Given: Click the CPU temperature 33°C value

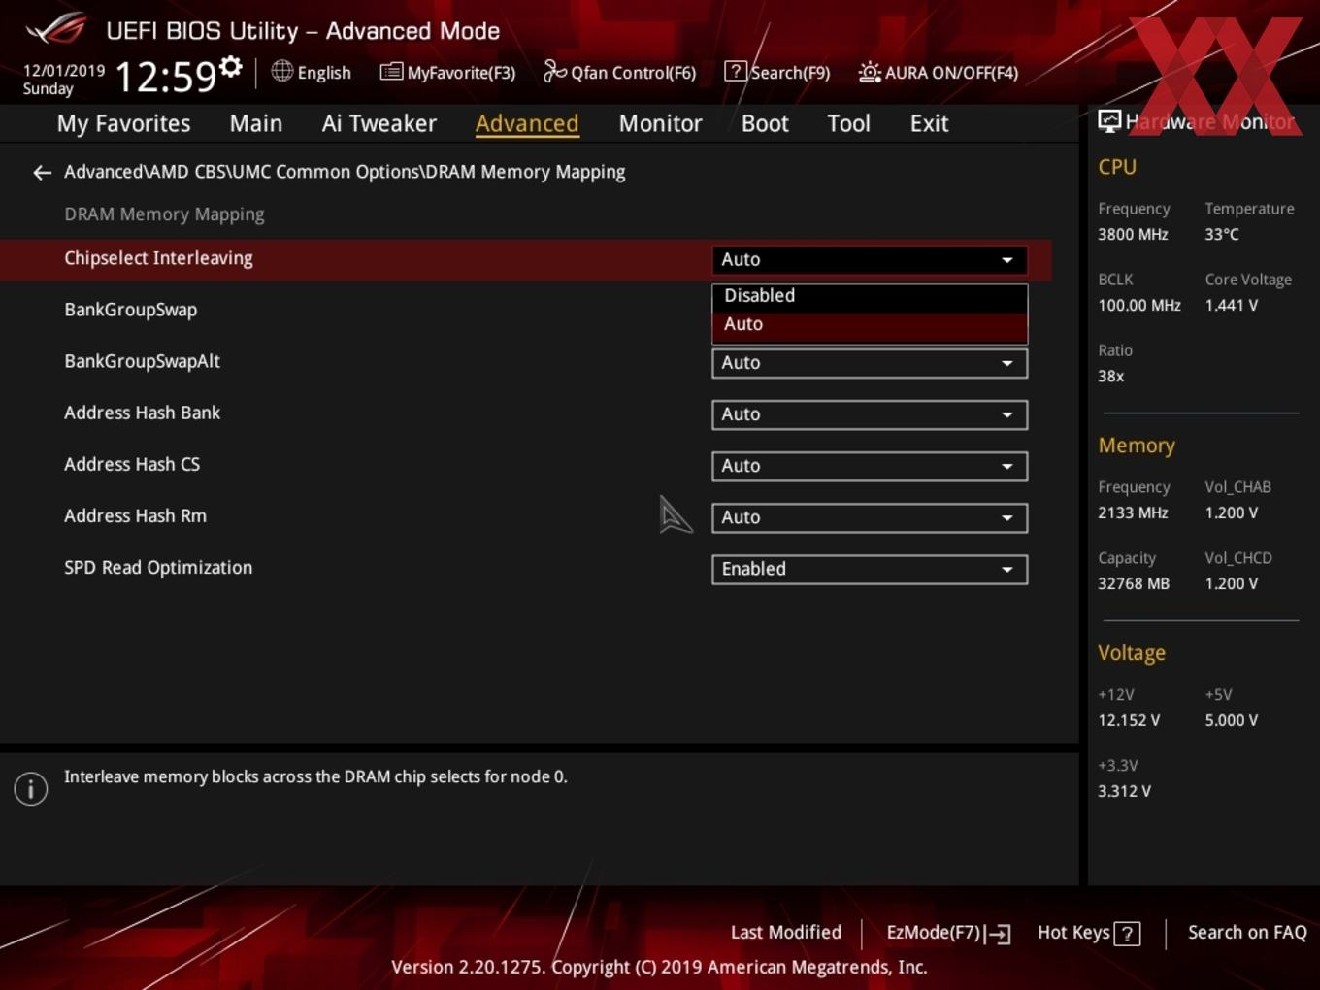Looking at the screenshot, I should click(x=1222, y=234).
